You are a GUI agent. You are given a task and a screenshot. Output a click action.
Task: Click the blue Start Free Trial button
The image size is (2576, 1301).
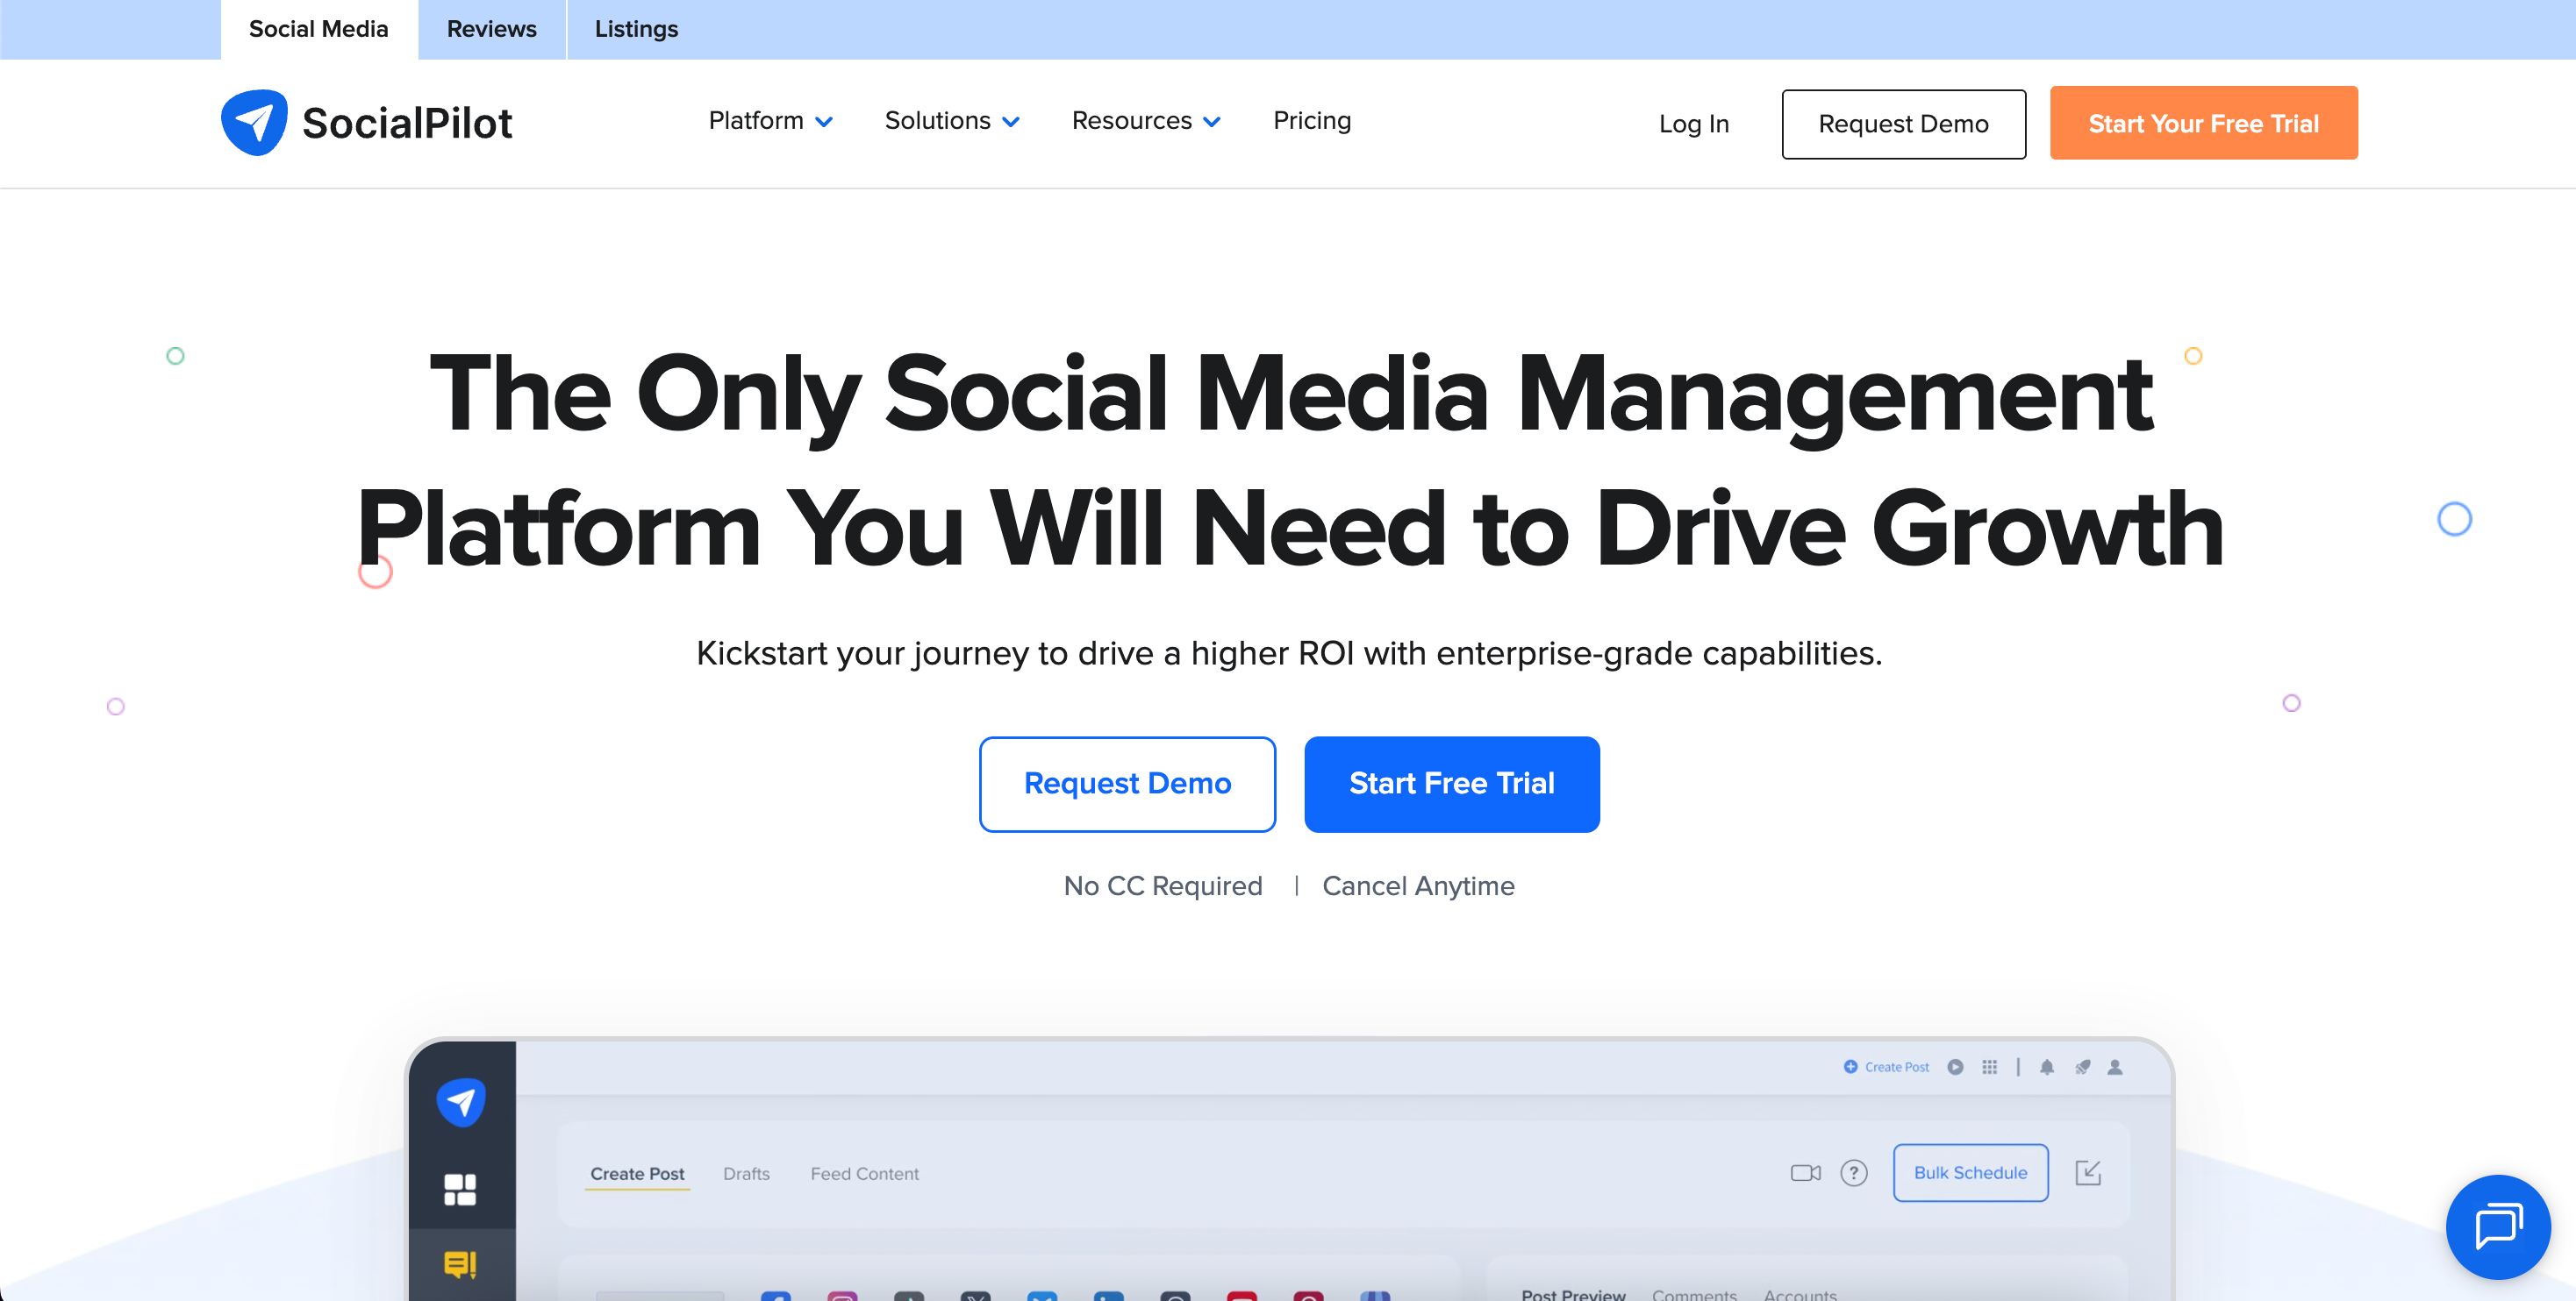pyautogui.click(x=1451, y=784)
